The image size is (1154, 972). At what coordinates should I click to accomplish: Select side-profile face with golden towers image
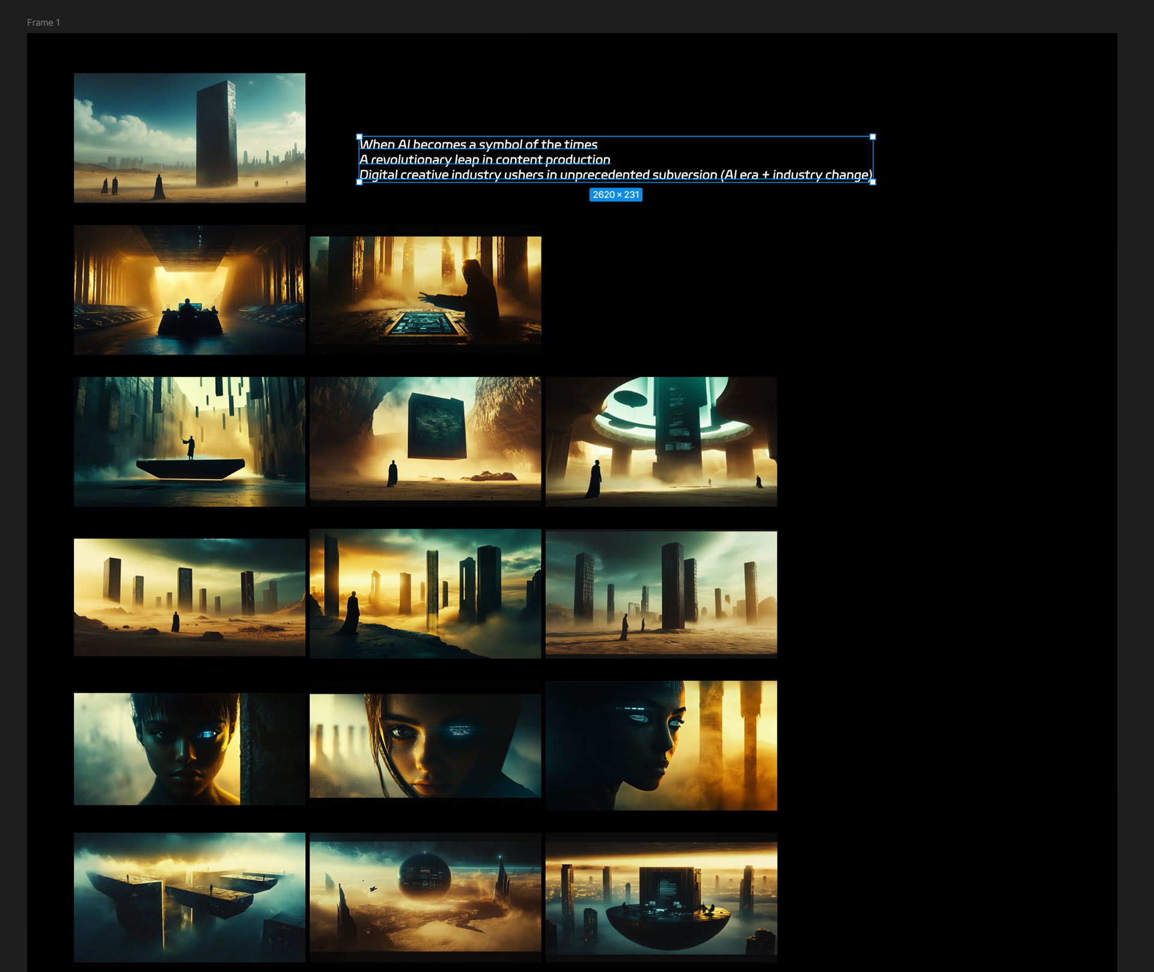click(661, 745)
